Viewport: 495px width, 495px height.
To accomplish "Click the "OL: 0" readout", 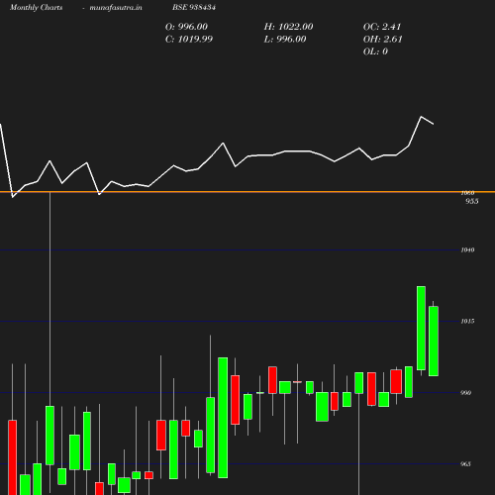I will click(375, 51).
